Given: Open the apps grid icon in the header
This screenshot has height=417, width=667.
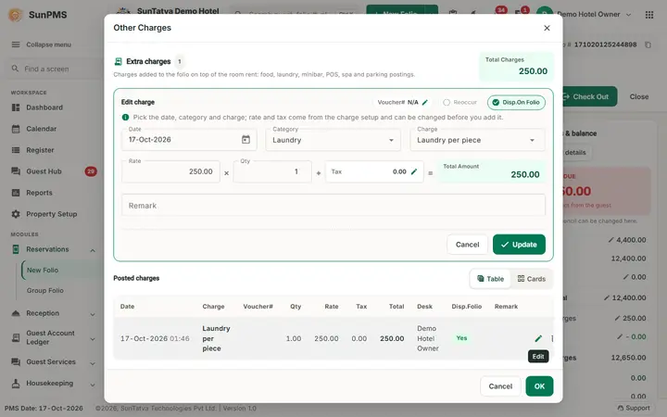Looking at the screenshot, I should point(649,15).
